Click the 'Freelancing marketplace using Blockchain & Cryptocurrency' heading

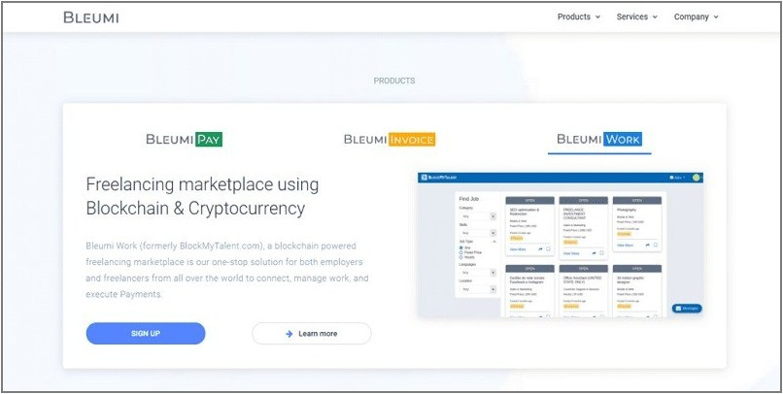pos(202,196)
